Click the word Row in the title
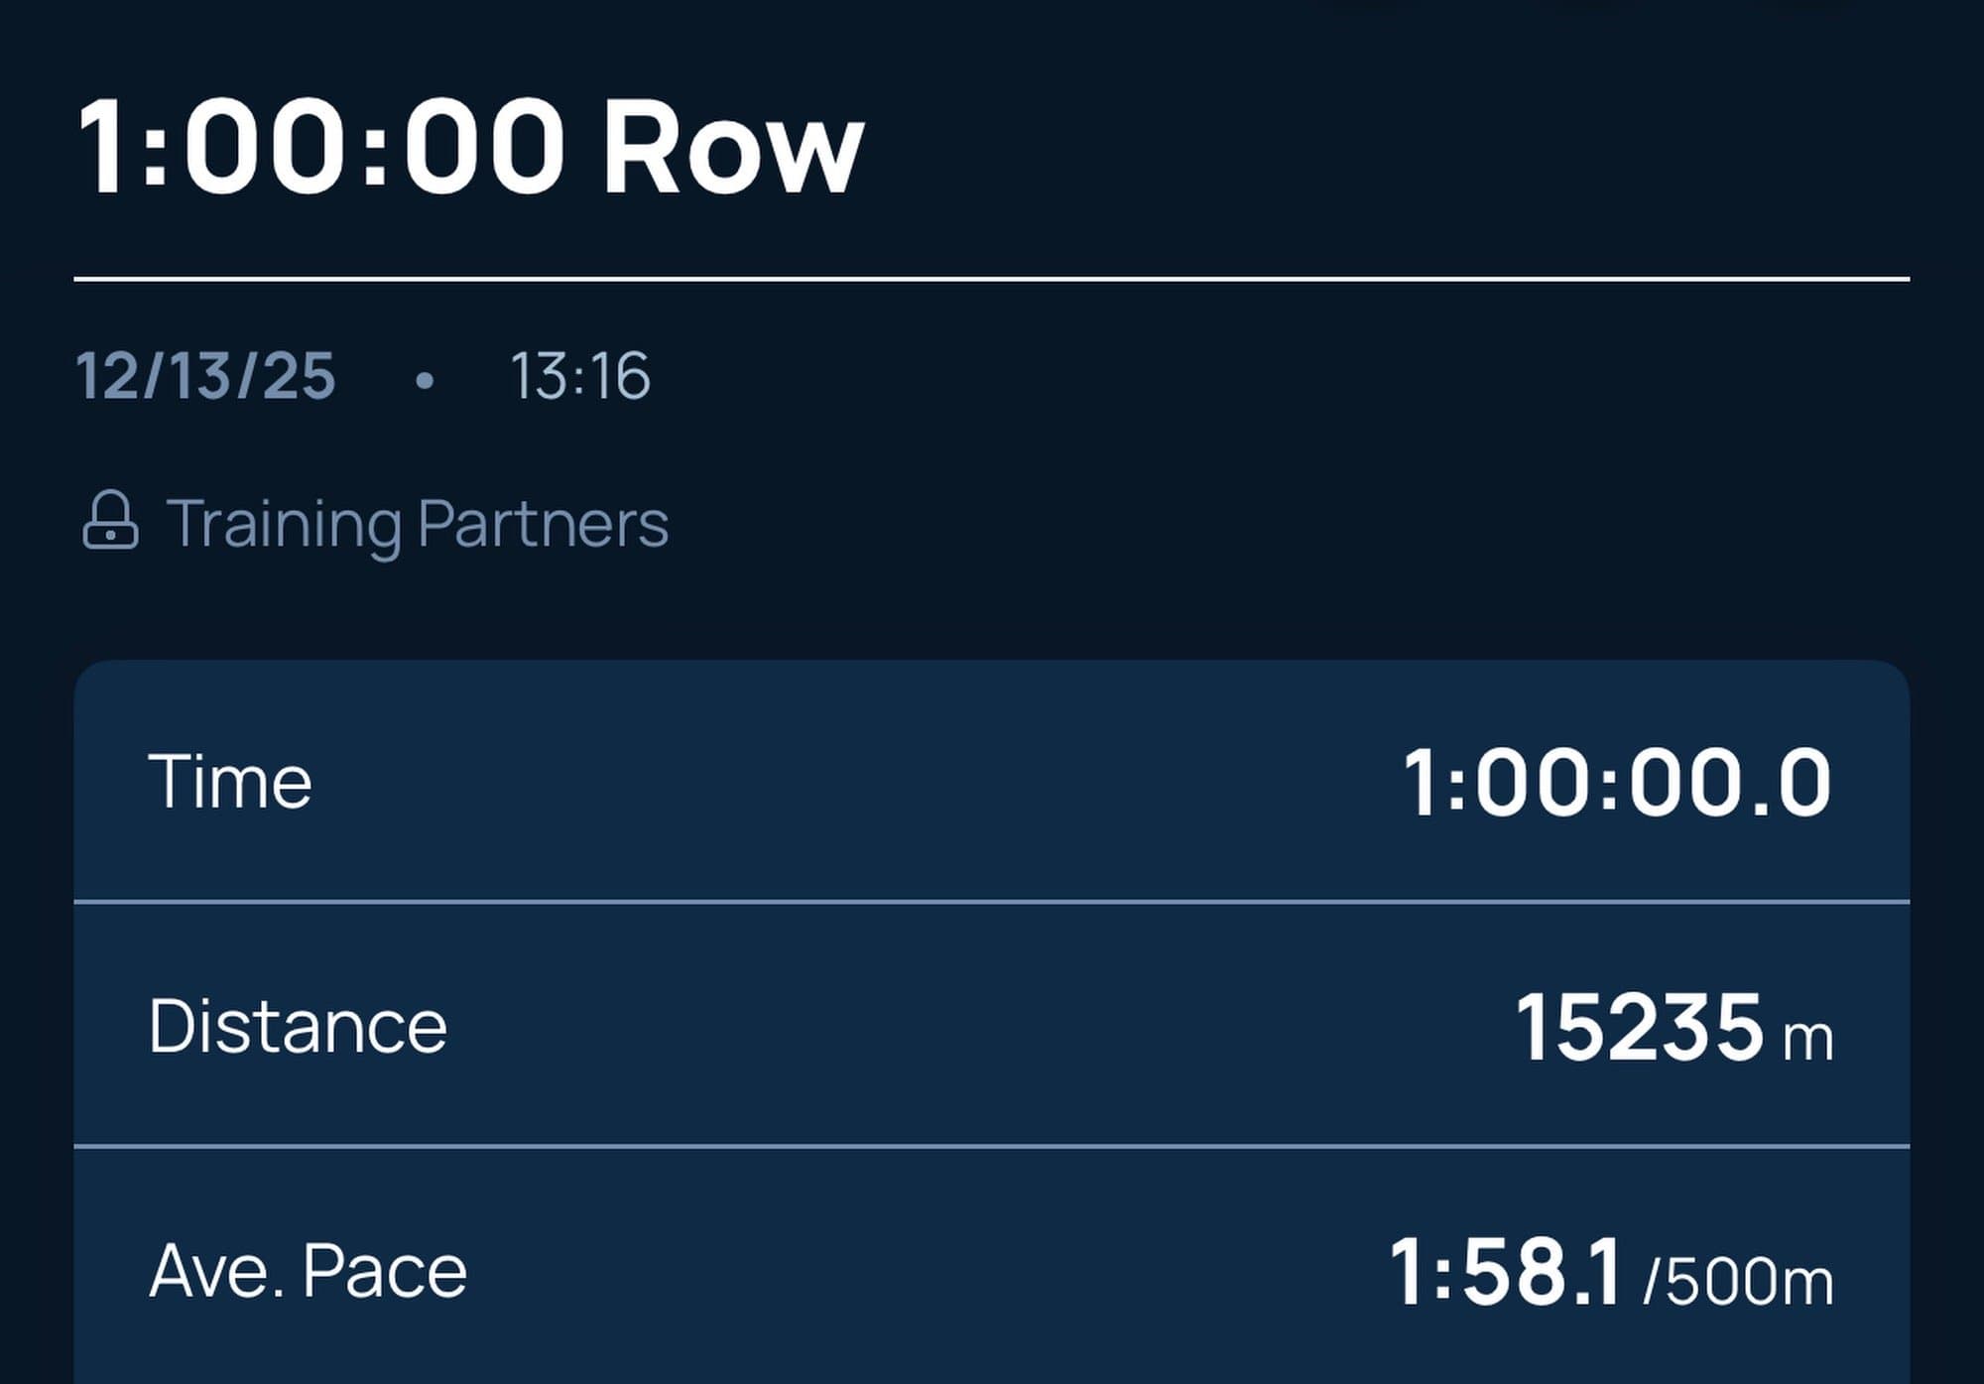 click(733, 149)
